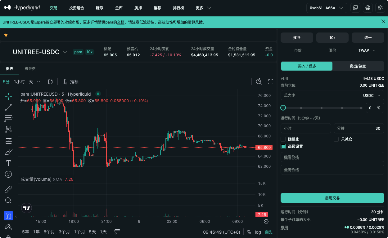
Task: Uncheck the 高级设置 checkbox
Action: [x=283, y=146]
